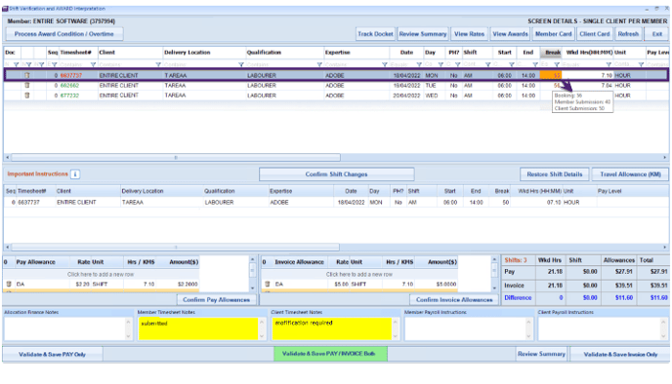Click View Awards button
This screenshot has width=672, height=384.
click(x=510, y=34)
